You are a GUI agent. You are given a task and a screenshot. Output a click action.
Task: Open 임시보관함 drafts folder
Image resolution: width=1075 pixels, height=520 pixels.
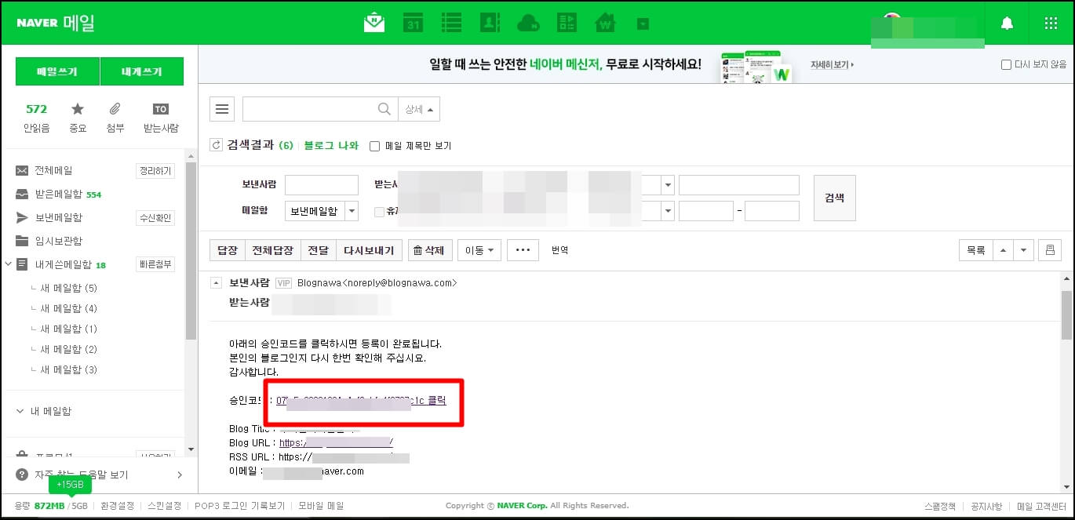pos(58,241)
